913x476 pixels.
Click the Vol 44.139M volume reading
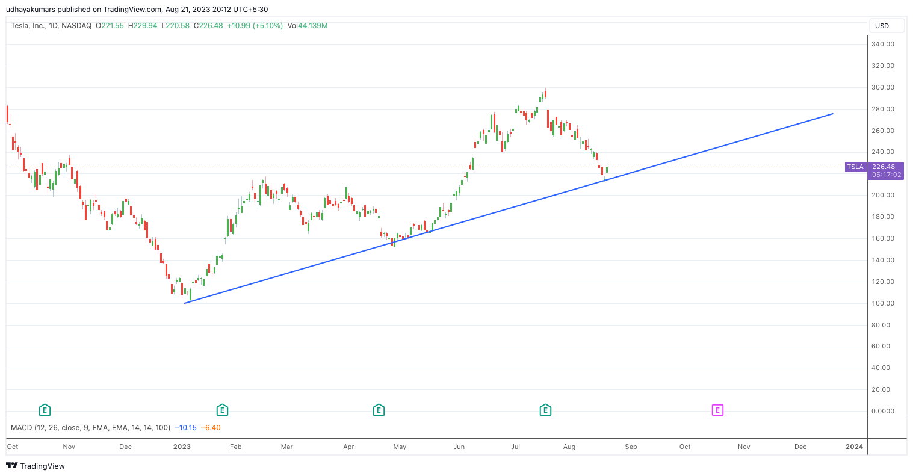pyautogui.click(x=308, y=26)
